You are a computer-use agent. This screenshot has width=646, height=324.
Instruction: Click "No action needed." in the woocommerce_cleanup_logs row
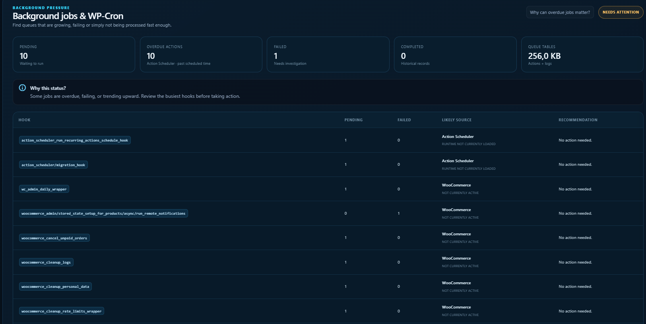575,262
